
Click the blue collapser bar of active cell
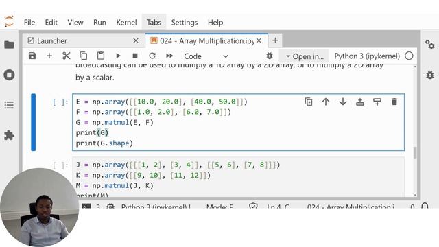click(x=34, y=122)
